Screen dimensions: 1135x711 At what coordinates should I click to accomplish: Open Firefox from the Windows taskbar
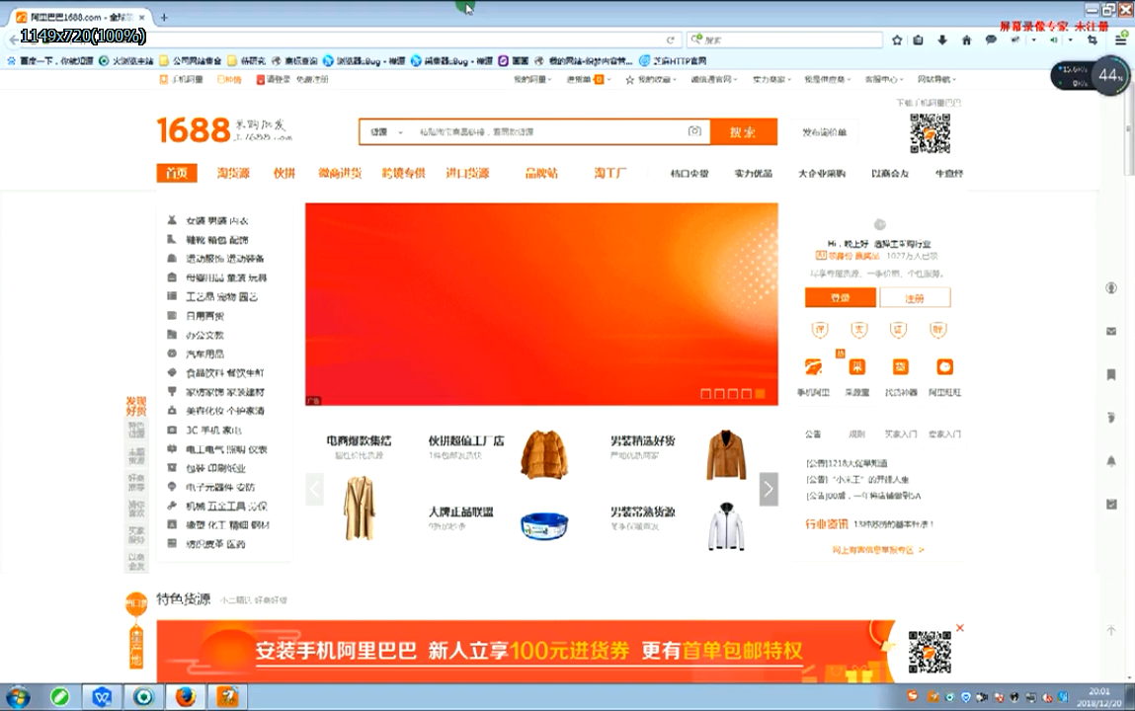tap(186, 696)
